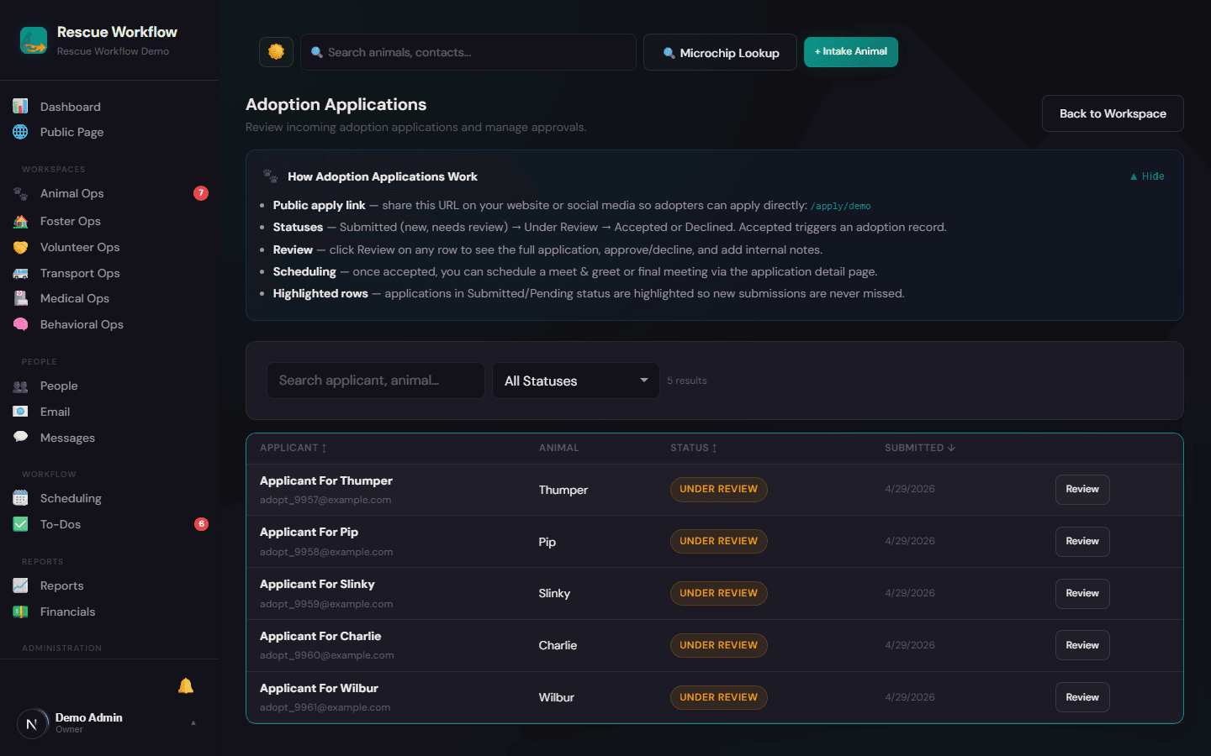The image size is (1211, 756).
Task: Sort by the Status column header
Action: click(x=694, y=448)
